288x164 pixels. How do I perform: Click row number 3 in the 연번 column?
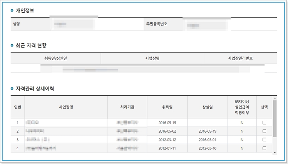pos(17,140)
